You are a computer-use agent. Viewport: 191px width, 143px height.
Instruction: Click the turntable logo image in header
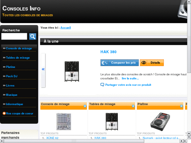tap(182, 9)
